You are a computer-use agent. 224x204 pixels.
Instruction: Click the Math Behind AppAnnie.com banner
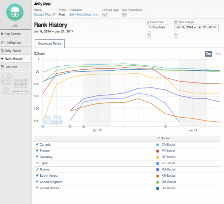click(15, 83)
